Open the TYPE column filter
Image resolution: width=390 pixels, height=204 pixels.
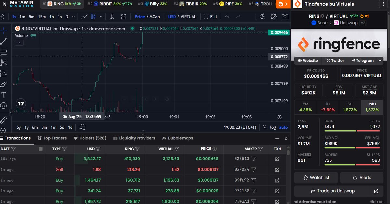pos(64,149)
